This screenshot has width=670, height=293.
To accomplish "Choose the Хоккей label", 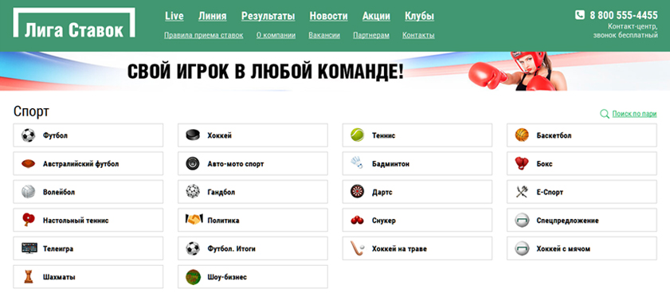I will 220,136.
